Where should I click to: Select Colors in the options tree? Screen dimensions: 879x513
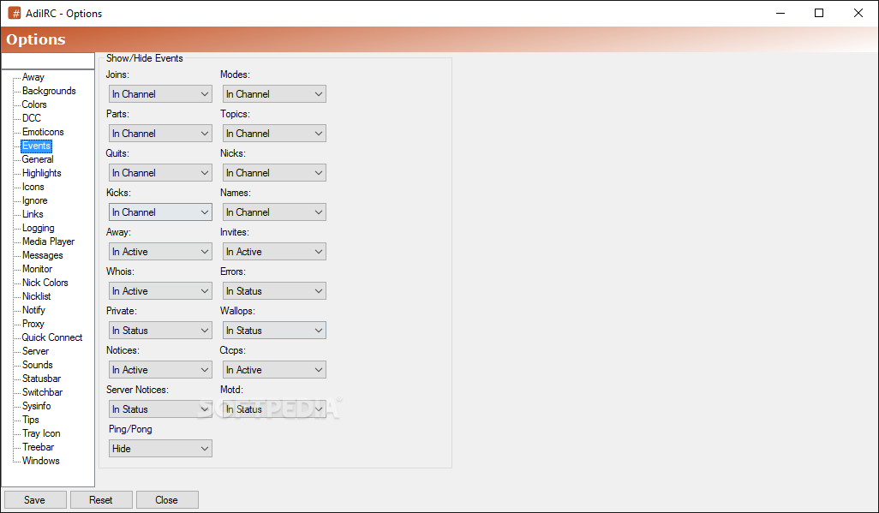[34, 104]
